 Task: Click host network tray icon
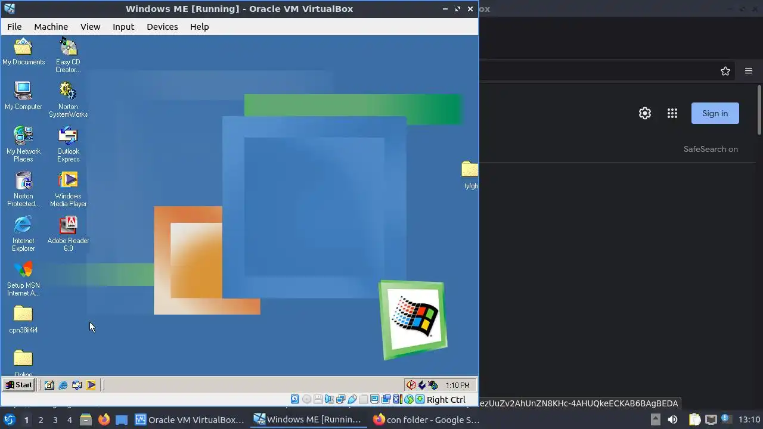pos(711,420)
